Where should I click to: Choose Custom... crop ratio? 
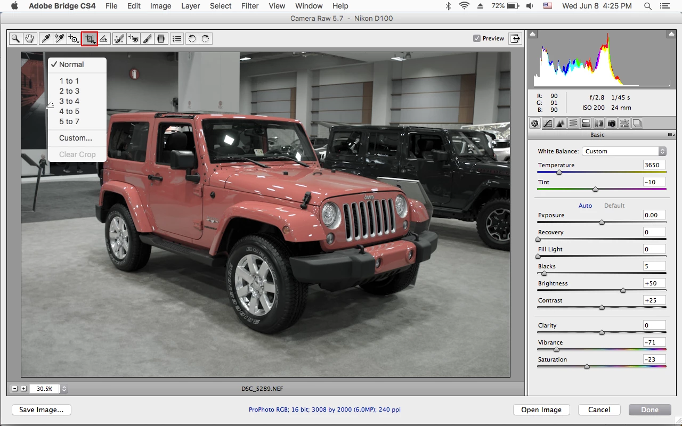pos(77,138)
